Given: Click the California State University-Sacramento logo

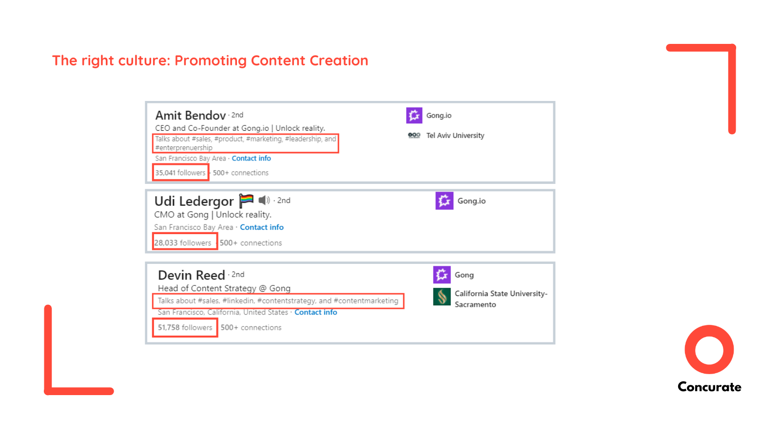Looking at the screenshot, I should 442,297.
